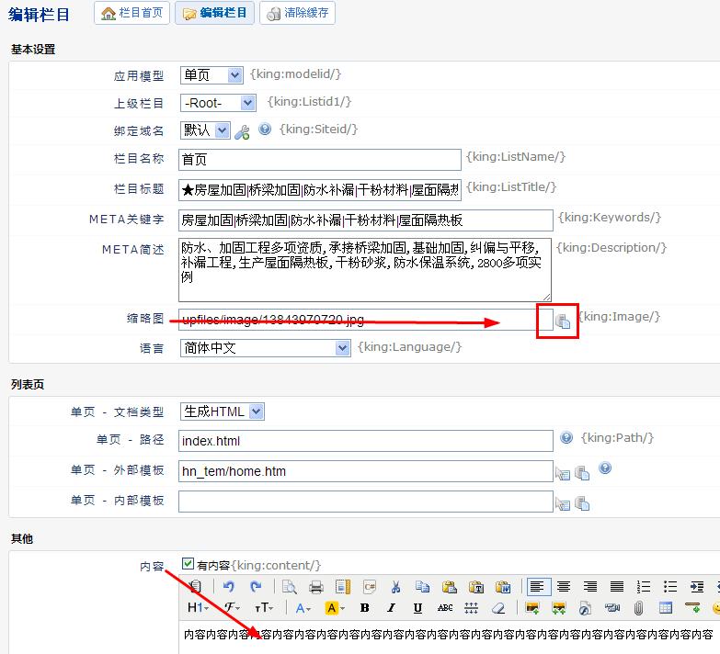
Task: Set editor text alignment to left
Action: [538, 587]
